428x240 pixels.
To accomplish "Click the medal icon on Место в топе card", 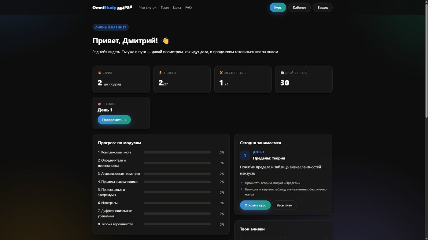I will point(221,73).
